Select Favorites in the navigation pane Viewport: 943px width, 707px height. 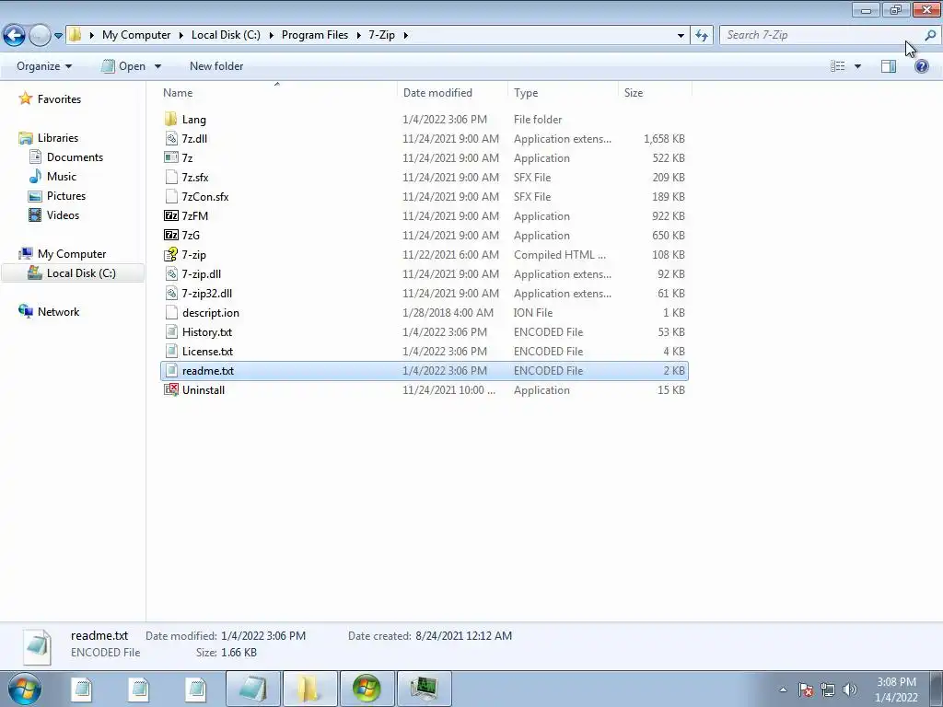pyautogui.click(x=59, y=99)
